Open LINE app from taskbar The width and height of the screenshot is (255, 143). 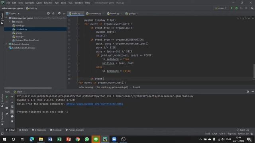pyautogui.click(x=96, y=139)
